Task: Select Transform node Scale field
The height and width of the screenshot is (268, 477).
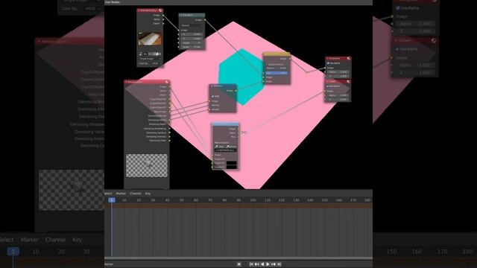Action: coord(192,47)
